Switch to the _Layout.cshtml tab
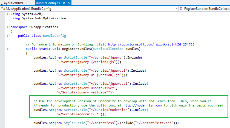The width and height of the screenshot is (230, 128). click(12, 3)
